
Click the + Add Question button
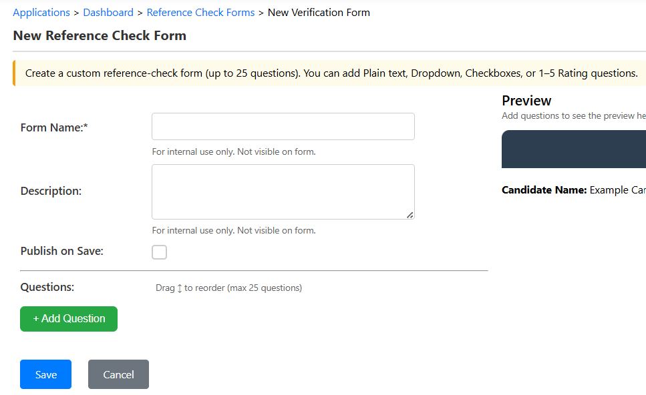68,319
